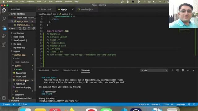Select manifest.json in public folder
The height and width of the screenshot is (111, 198).
(22, 80)
